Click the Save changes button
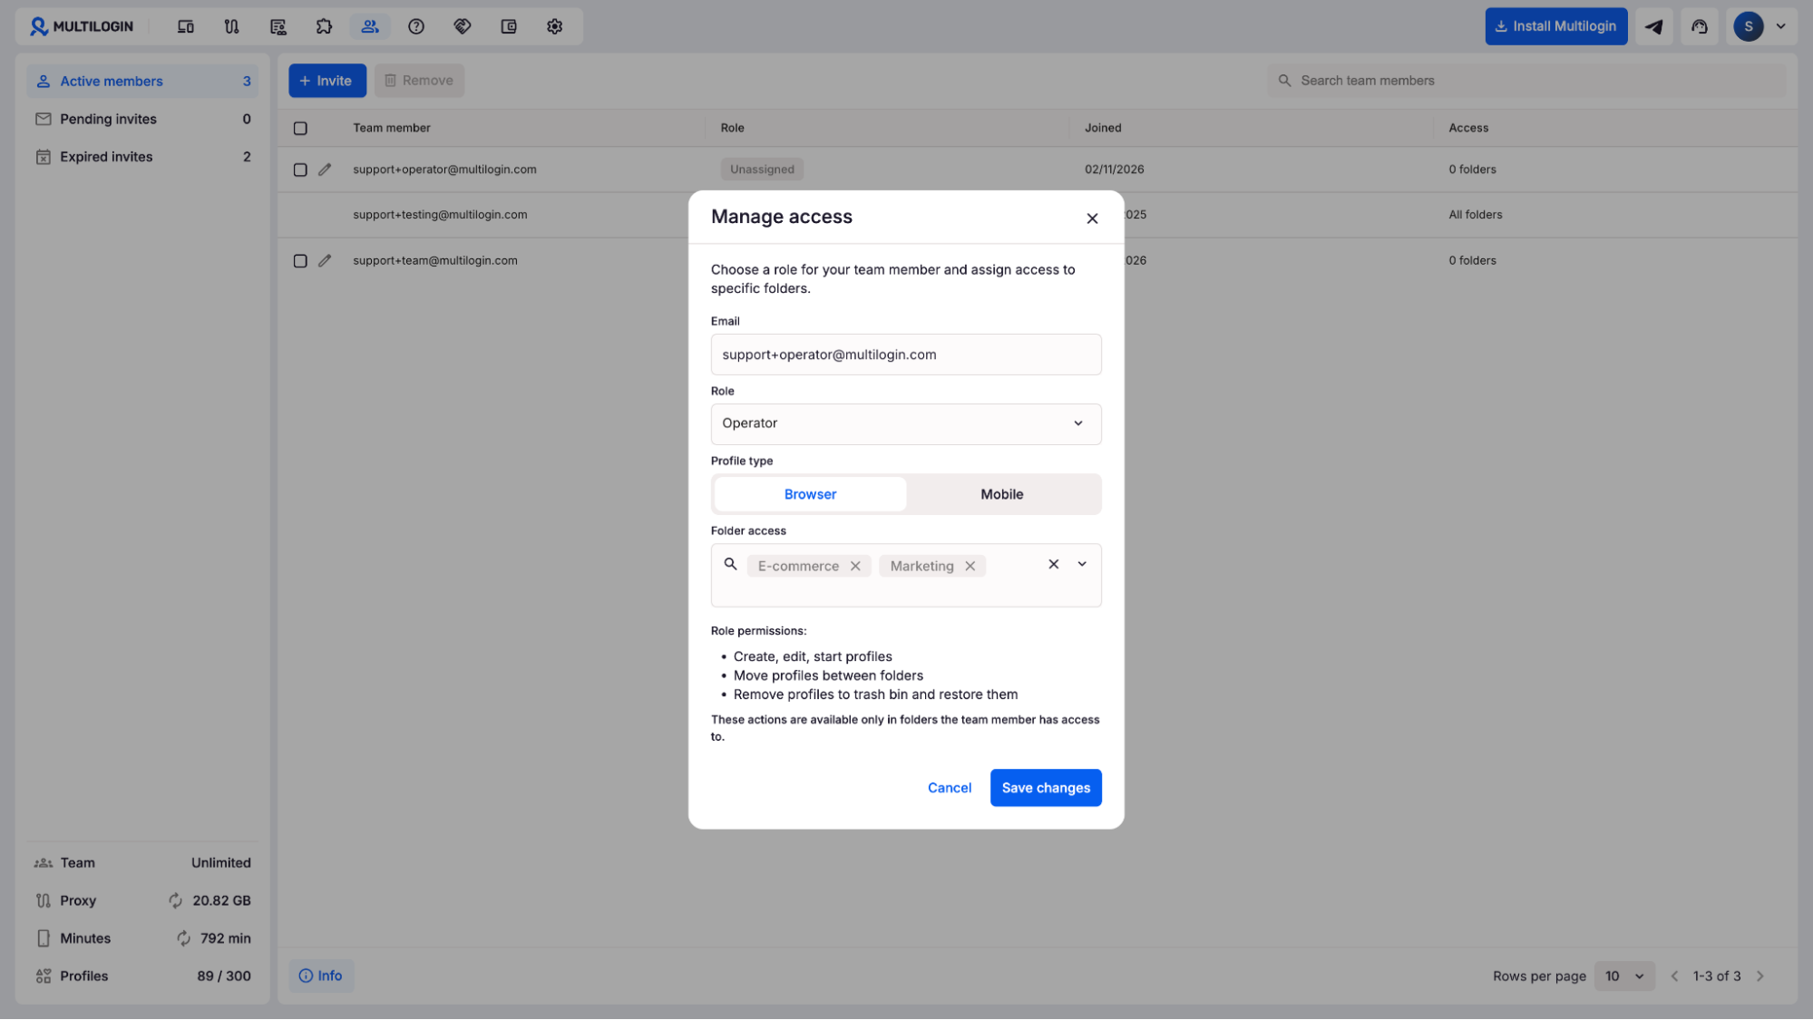Image resolution: width=1813 pixels, height=1020 pixels. click(x=1045, y=788)
